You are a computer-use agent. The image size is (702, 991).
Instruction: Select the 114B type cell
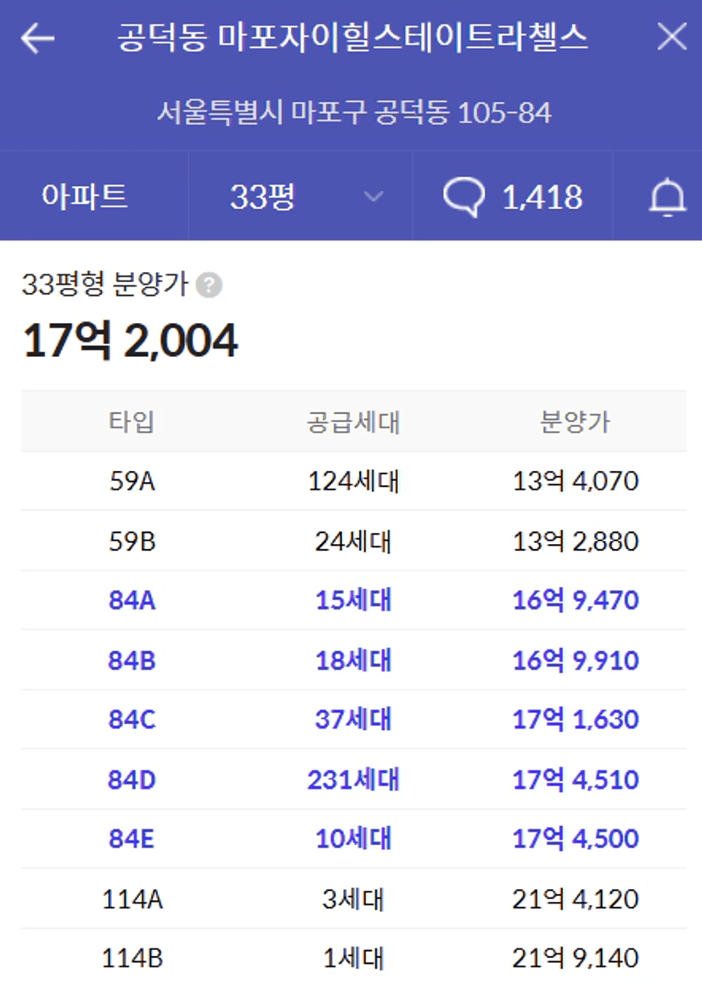[x=132, y=959]
